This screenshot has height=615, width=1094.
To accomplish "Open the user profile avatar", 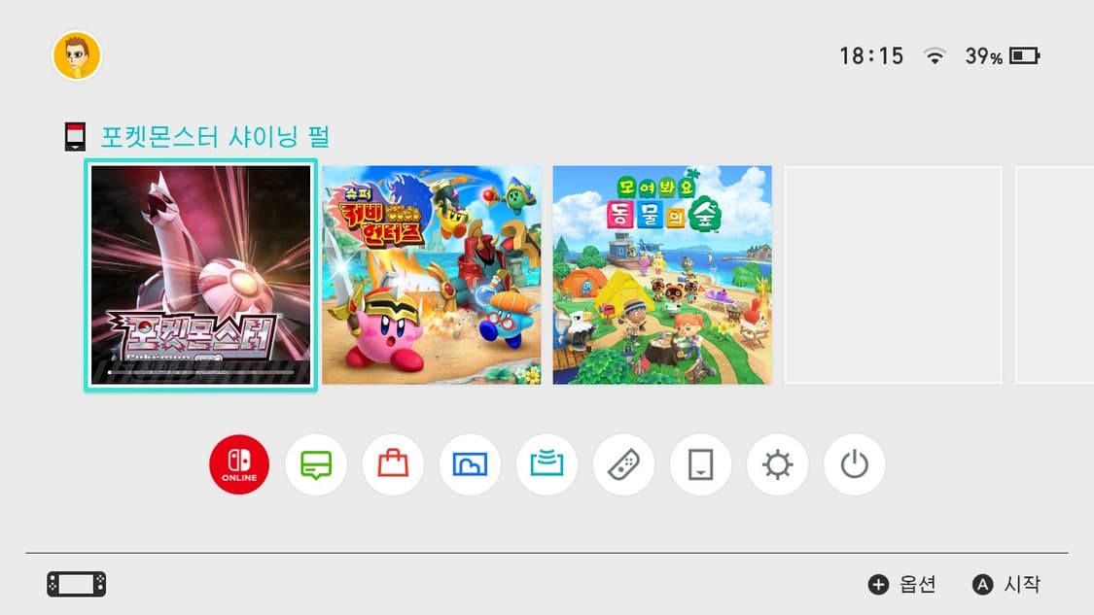I will [77, 55].
